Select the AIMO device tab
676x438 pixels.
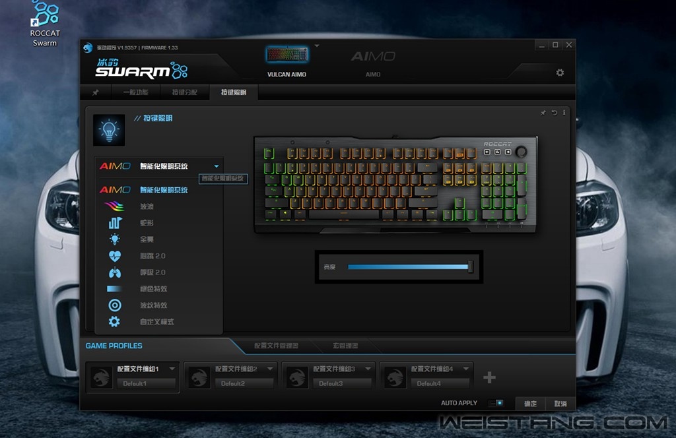(373, 62)
